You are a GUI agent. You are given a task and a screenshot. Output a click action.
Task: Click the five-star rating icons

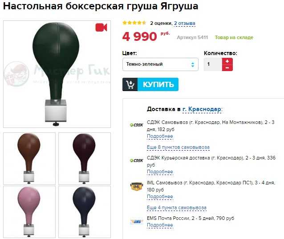(134, 23)
